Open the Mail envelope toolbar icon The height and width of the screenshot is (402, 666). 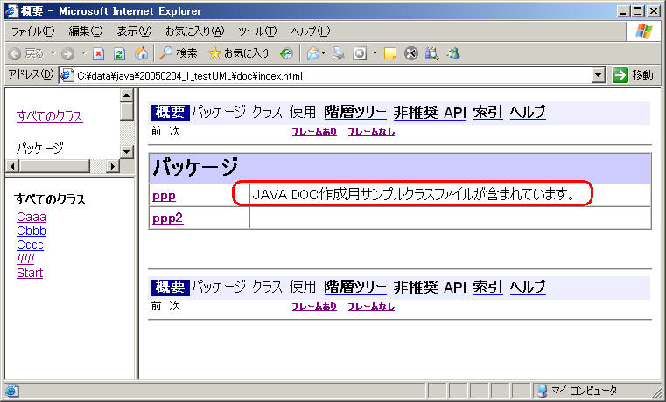[313, 53]
